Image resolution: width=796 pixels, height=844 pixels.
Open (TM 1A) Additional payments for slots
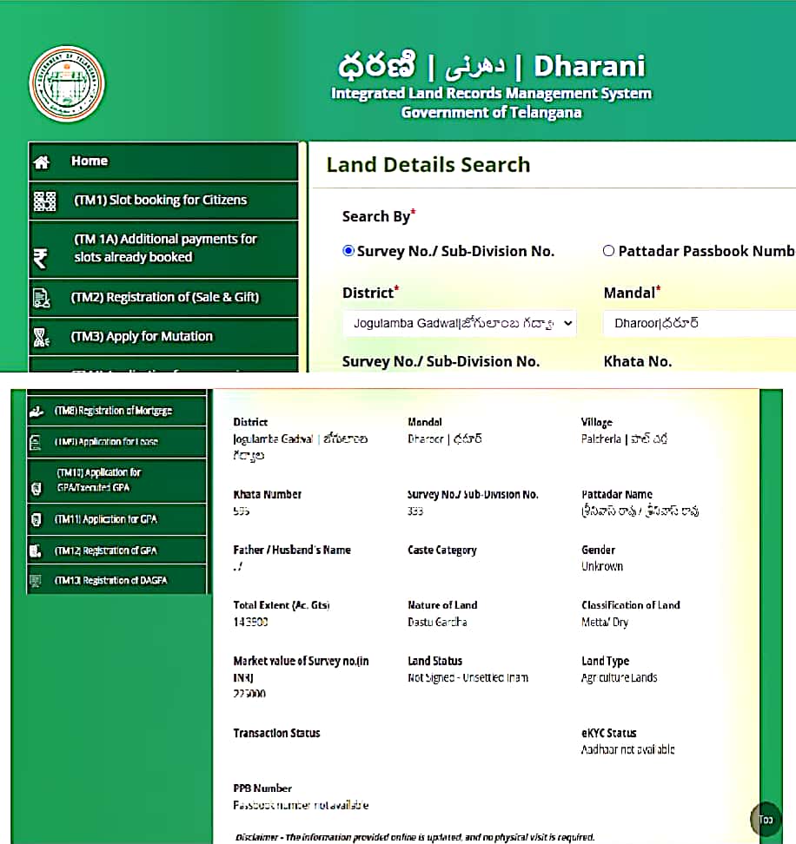(163, 248)
